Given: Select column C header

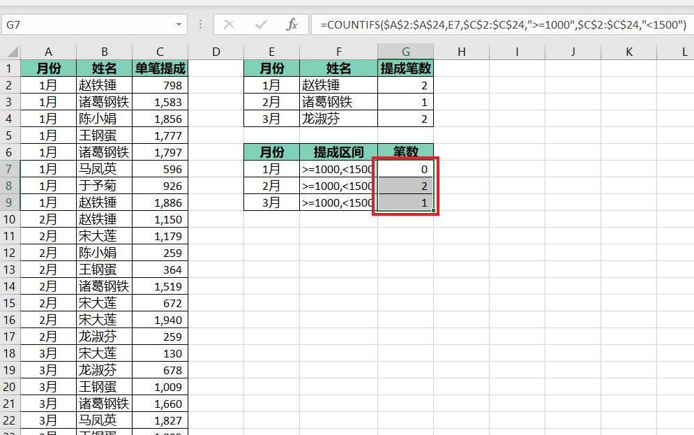Looking at the screenshot, I should [x=160, y=52].
